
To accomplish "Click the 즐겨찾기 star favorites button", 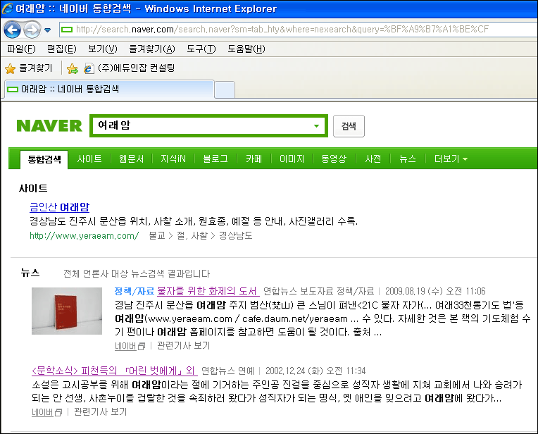I will (x=29, y=68).
